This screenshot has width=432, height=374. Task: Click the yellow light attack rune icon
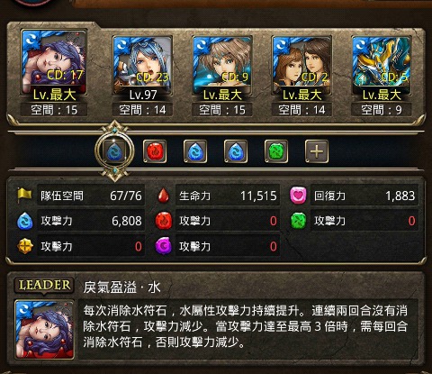pyautogui.click(x=25, y=246)
